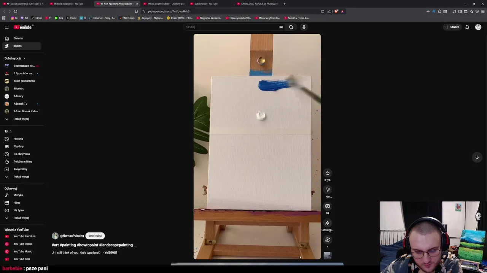Click the Short's hashtag title text
Viewport: 487px width, 273px height.
pyautogui.click(x=94, y=245)
